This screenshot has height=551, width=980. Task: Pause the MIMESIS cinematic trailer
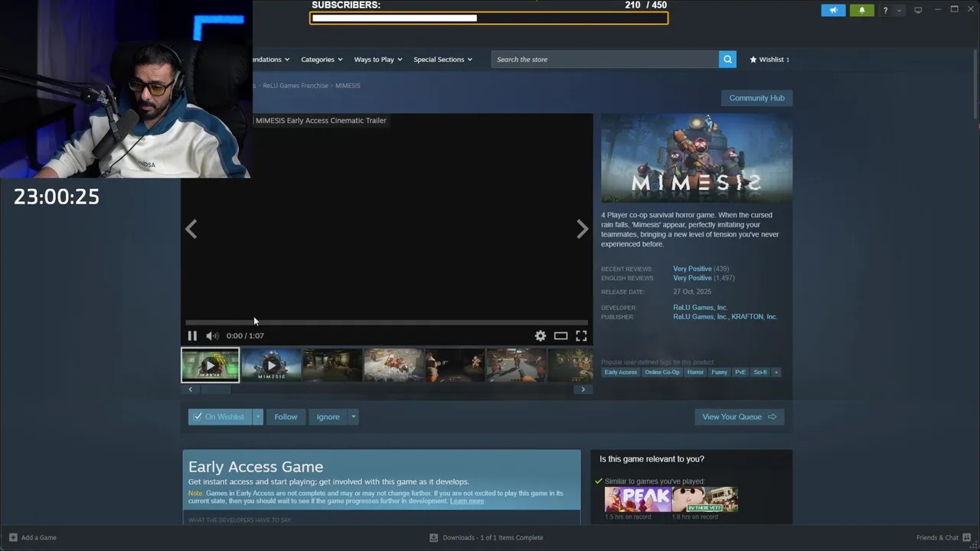(192, 336)
